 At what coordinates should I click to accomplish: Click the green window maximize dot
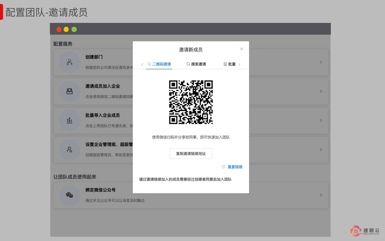[x=74, y=29]
